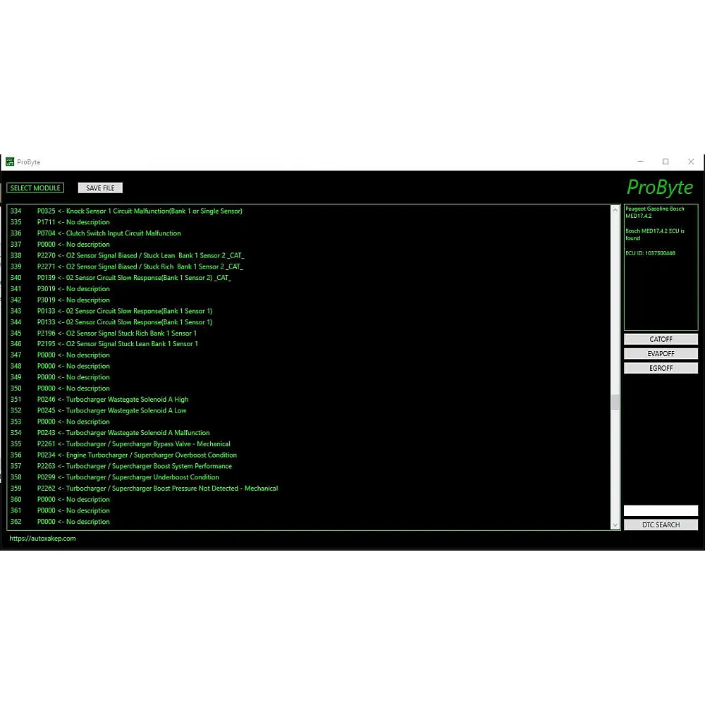Open the autoxakep.com link
The height and width of the screenshot is (705, 705).
(x=42, y=539)
